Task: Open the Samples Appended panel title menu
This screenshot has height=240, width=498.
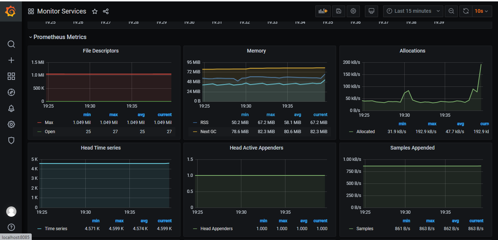Action: click(x=412, y=148)
